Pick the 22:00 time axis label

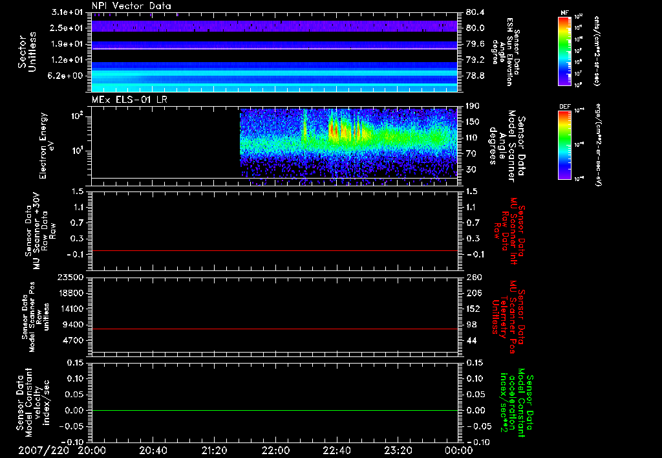point(275,450)
